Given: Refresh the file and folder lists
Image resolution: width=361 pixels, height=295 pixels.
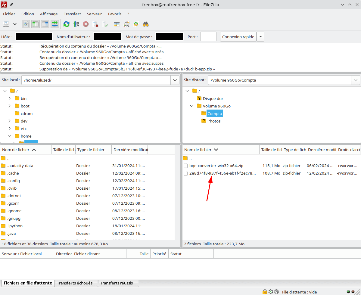Looking at the screenshot, I should pos(67,24).
